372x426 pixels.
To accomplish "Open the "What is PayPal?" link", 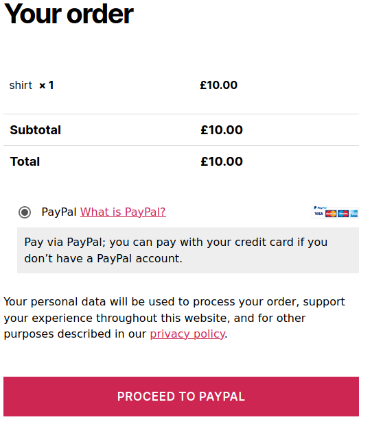I will pos(123,212).
